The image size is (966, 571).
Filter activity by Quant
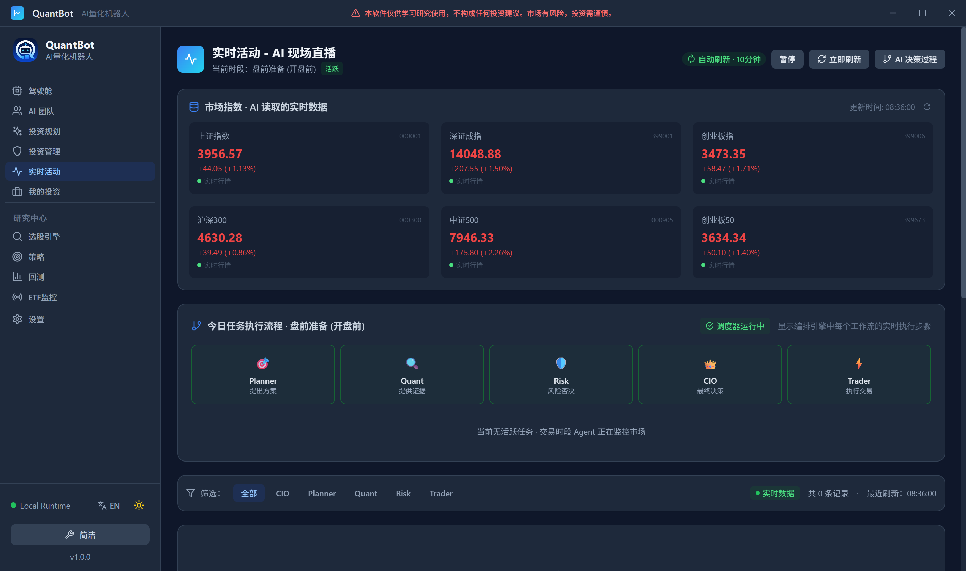(x=366, y=493)
